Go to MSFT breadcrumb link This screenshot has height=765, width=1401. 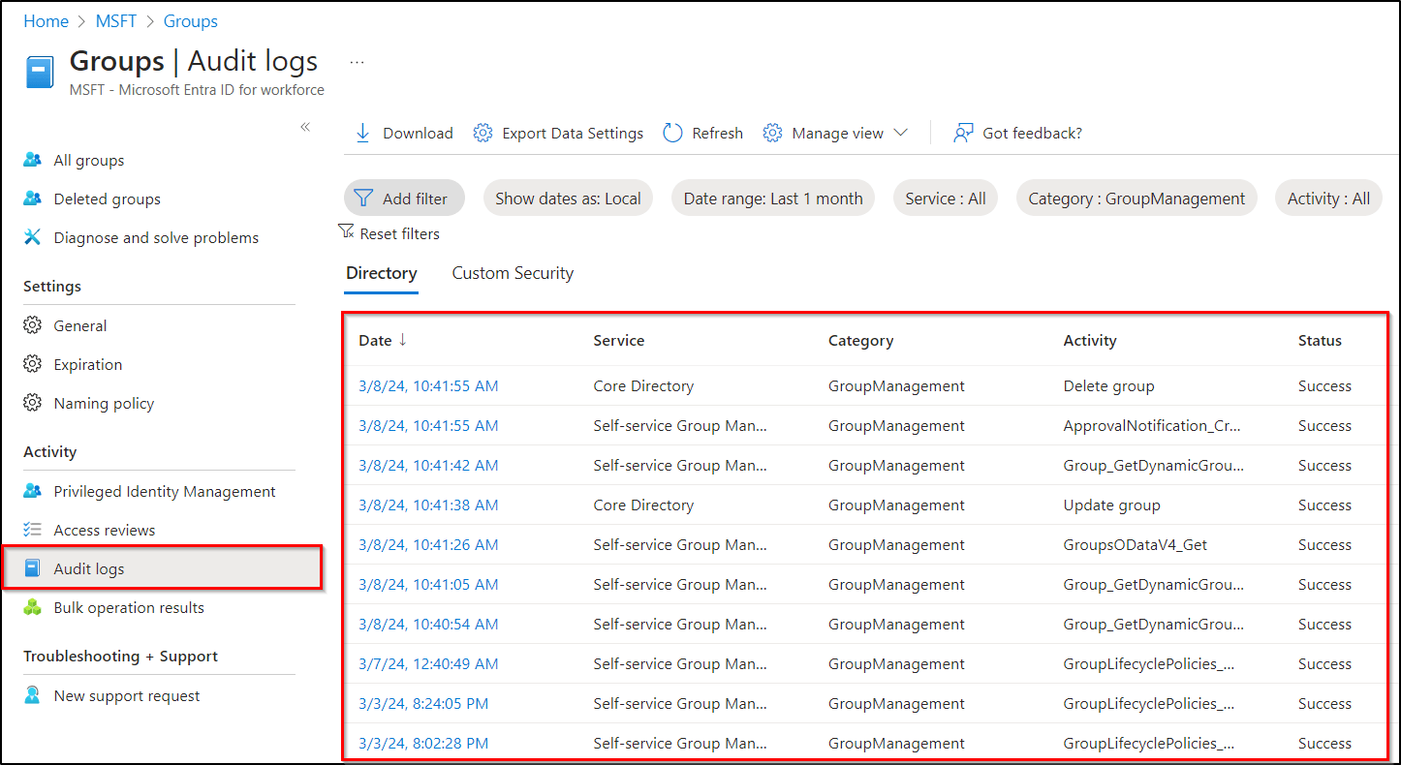(x=115, y=21)
